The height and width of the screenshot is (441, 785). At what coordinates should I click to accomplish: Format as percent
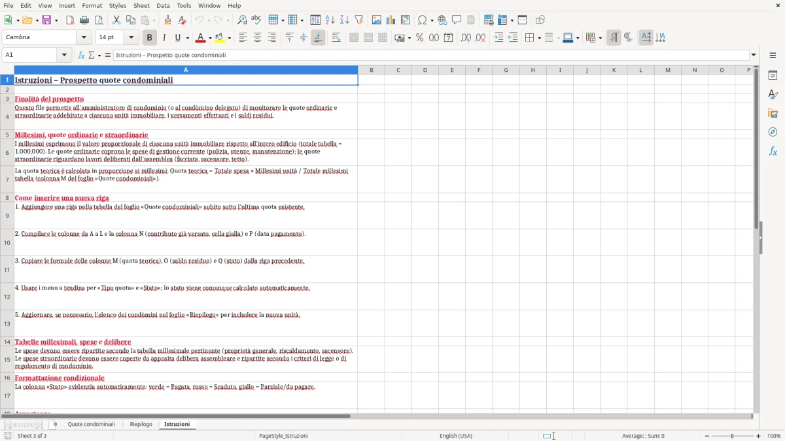coord(419,38)
